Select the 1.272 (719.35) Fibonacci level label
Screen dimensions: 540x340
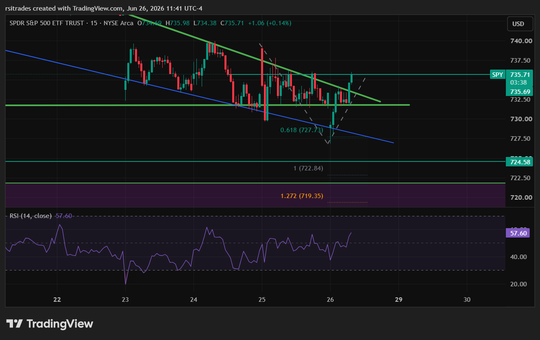point(302,196)
